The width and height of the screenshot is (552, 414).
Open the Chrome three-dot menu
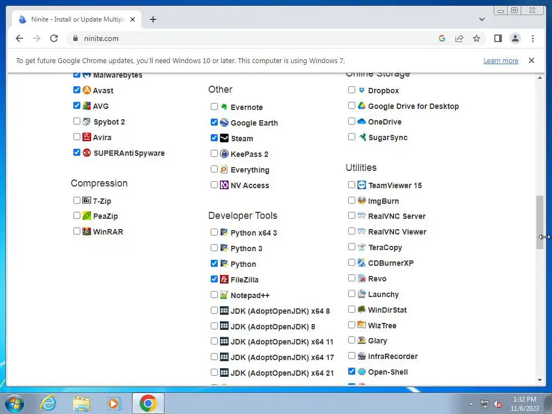pyautogui.click(x=533, y=38)
